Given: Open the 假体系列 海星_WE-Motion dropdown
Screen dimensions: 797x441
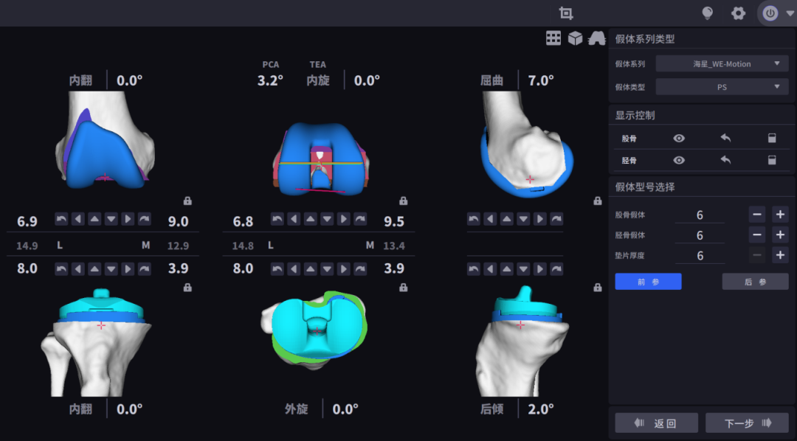Looking at the screenshot, I should (722, 64).
